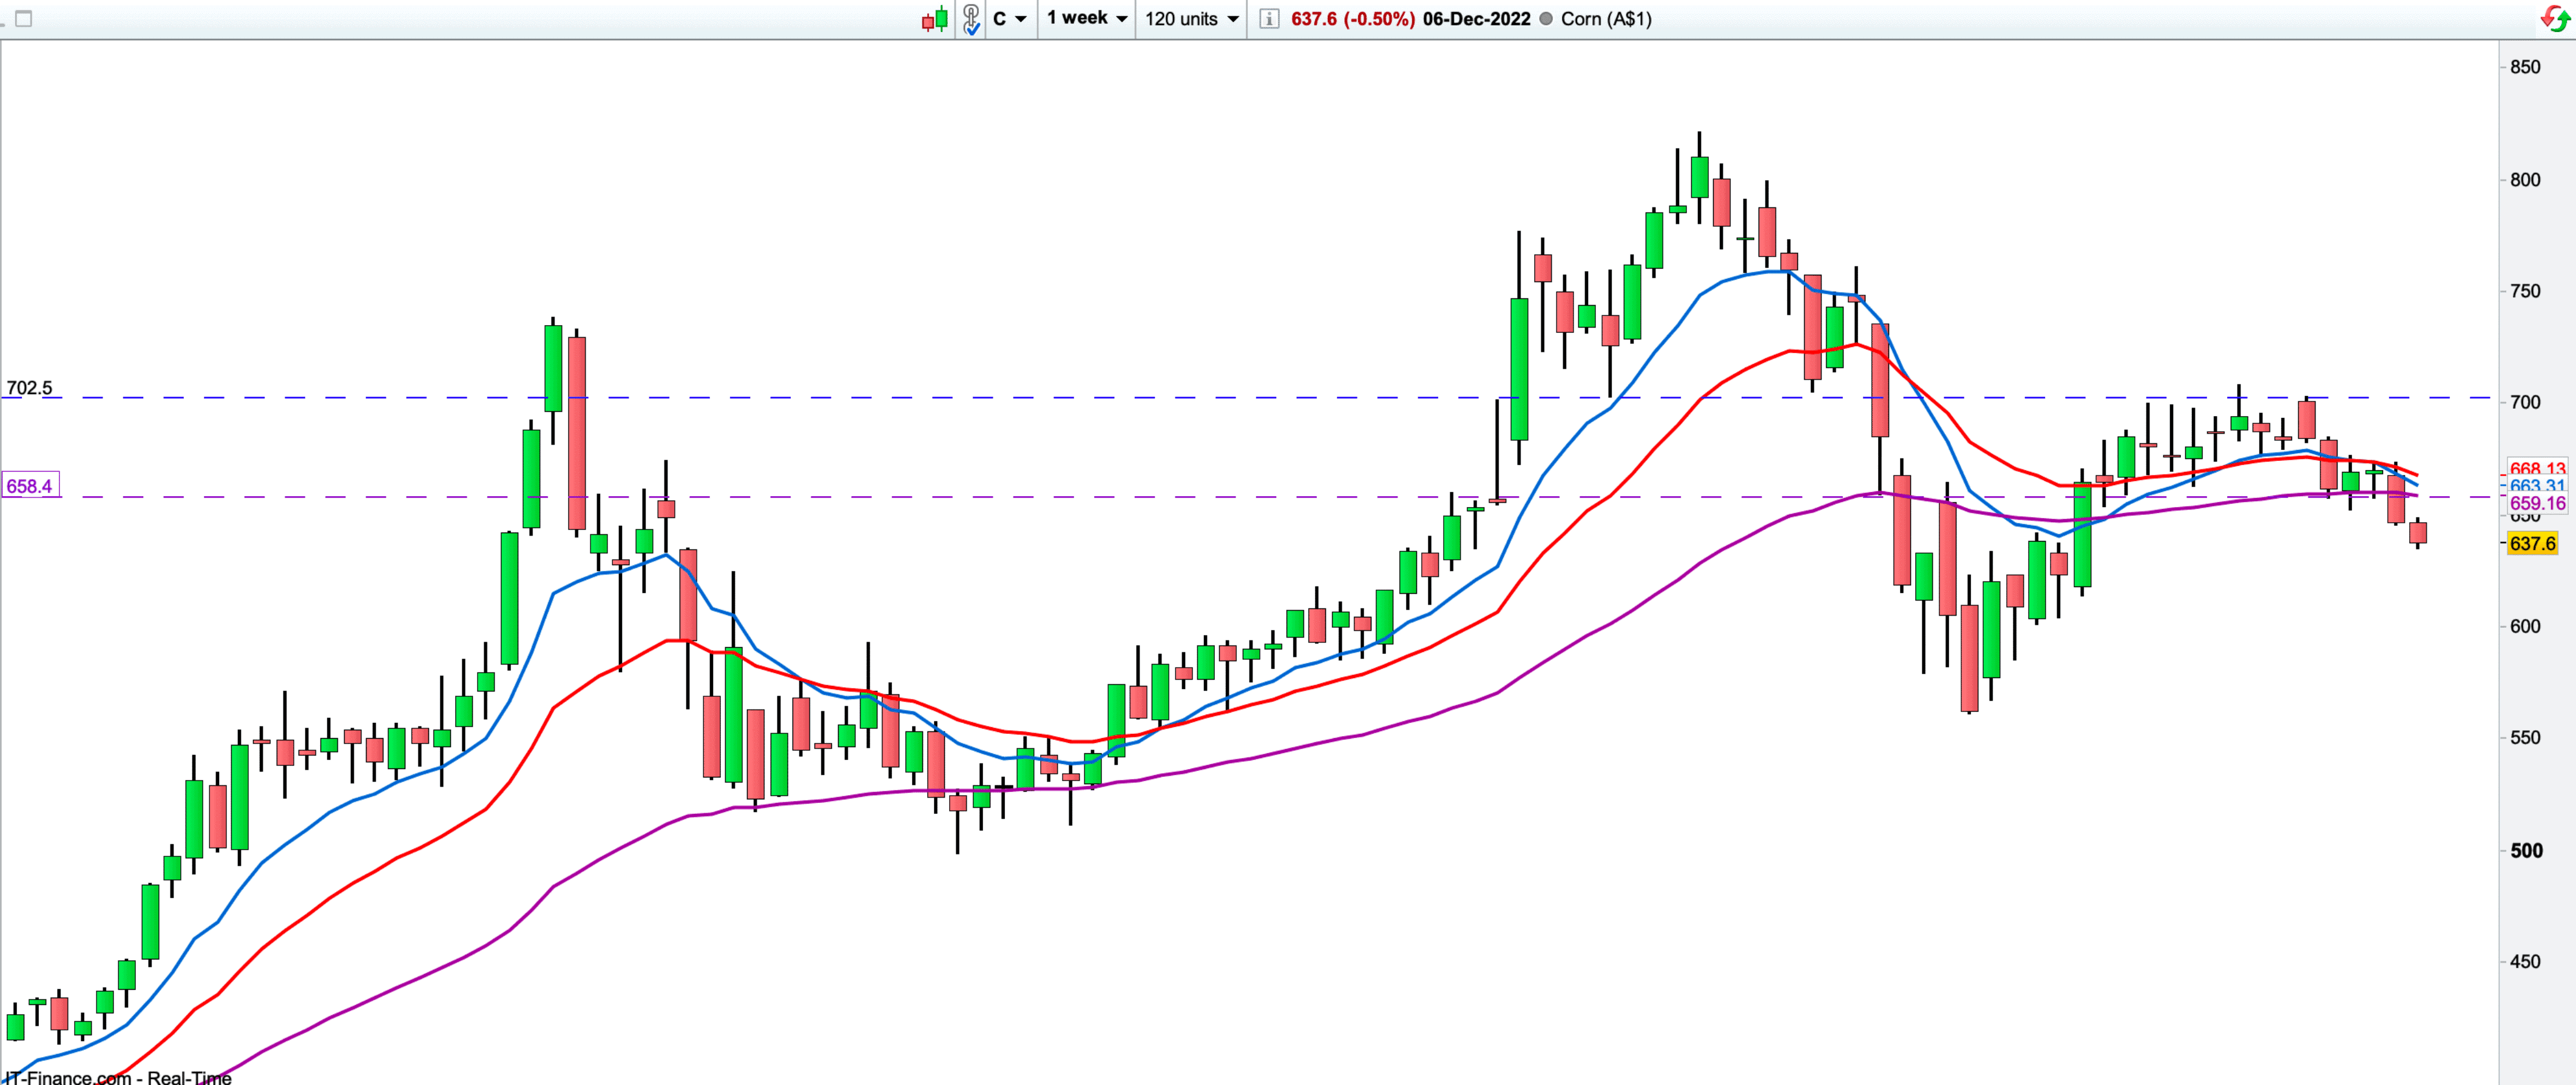Click the gray status dot beside Corn
This screenshot has height=1085, width=2576.
(1546, 19)
